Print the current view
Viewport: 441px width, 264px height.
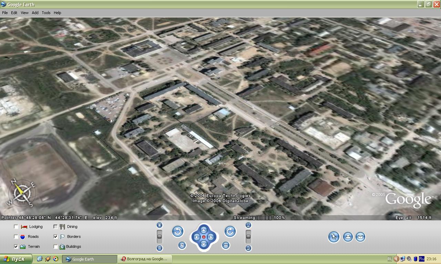pyautogui.click(x=348, y=237)
